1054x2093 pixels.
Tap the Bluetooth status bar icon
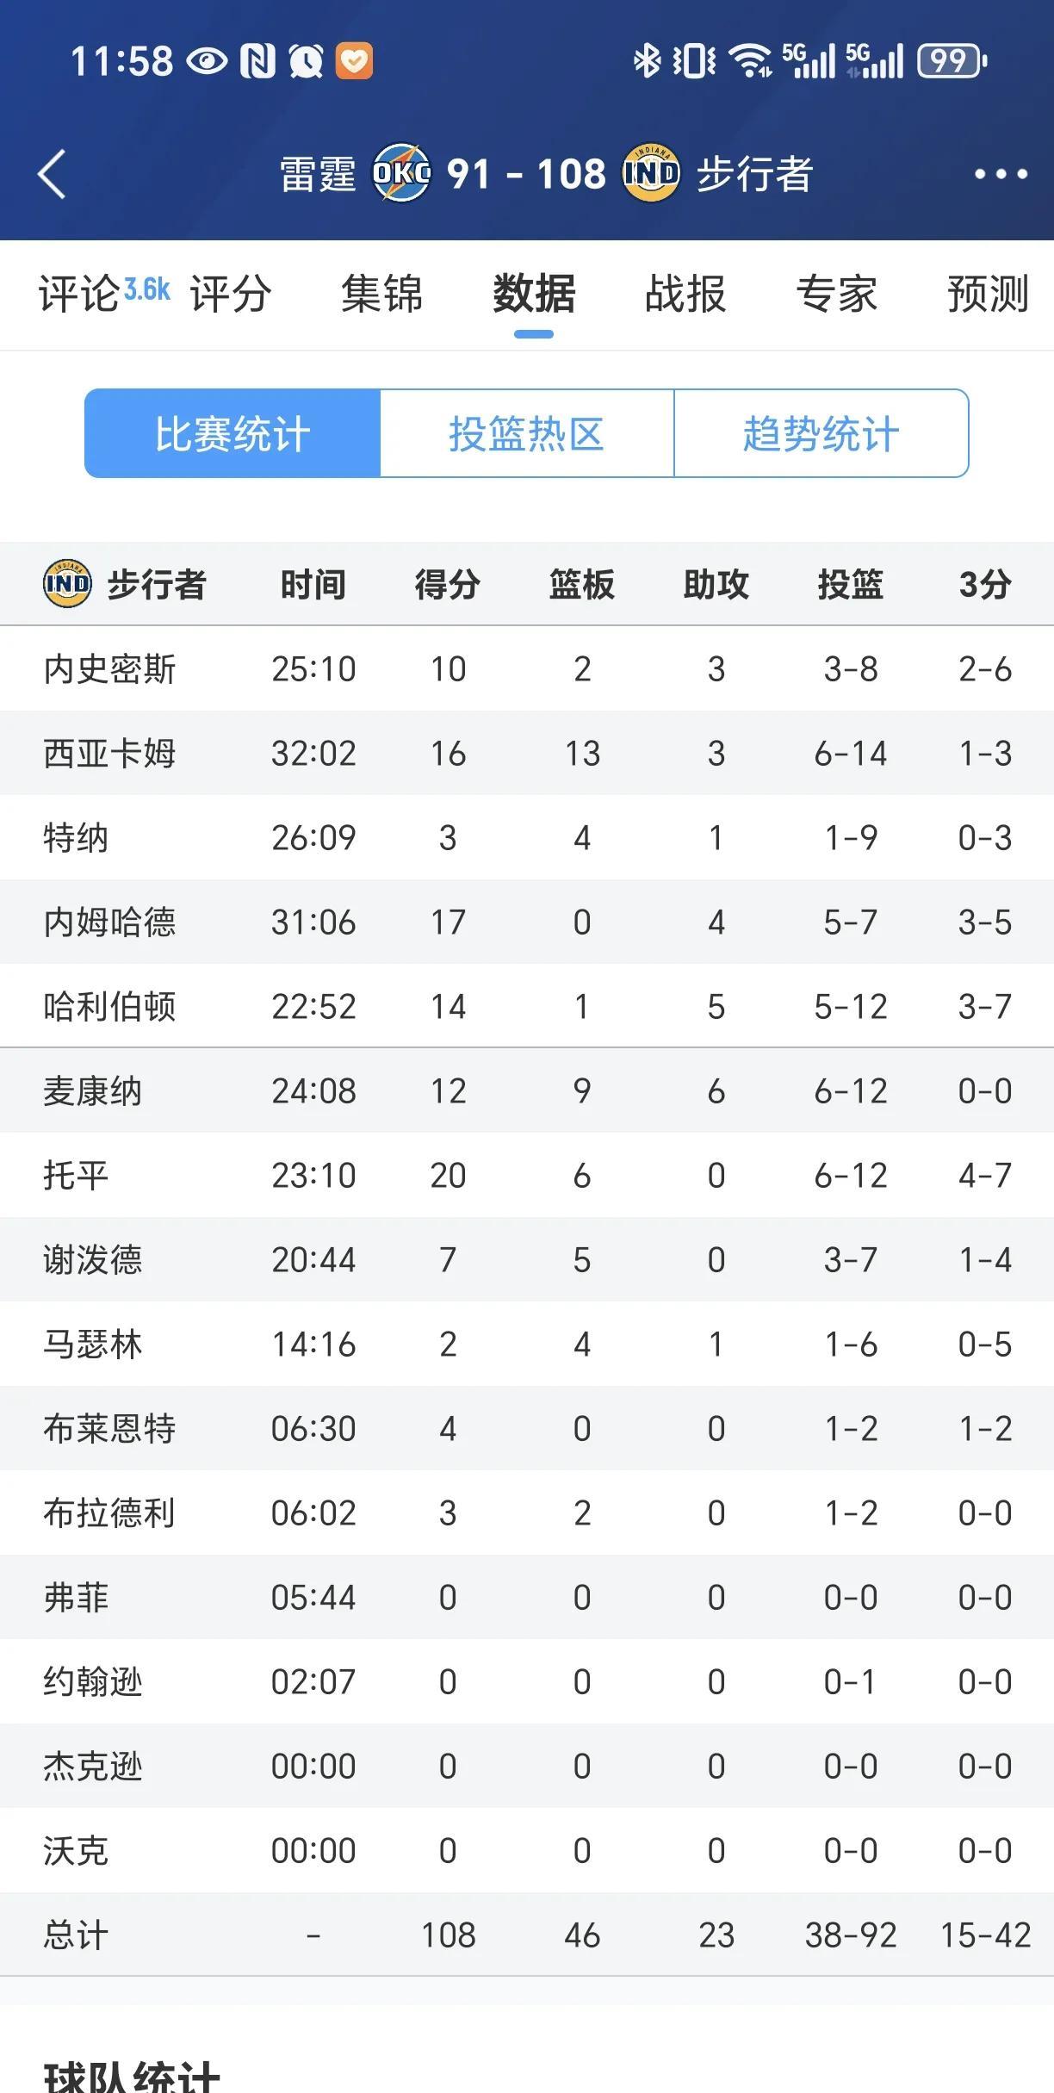[x=647, y=60]
